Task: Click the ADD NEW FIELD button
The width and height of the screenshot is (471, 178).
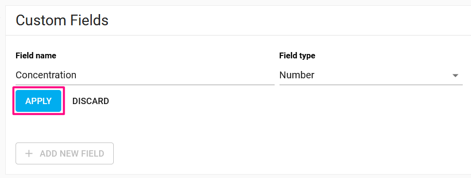Action: [65, 153]
